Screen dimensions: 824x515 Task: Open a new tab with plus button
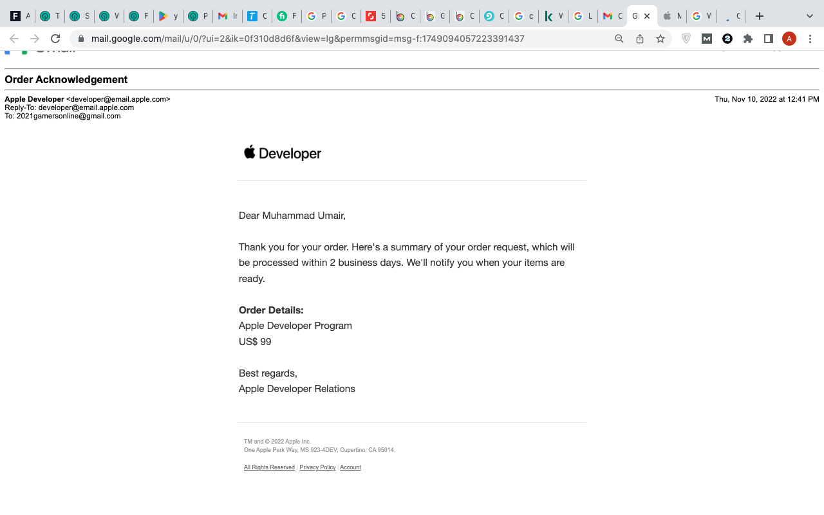click(x=760, y=16)
